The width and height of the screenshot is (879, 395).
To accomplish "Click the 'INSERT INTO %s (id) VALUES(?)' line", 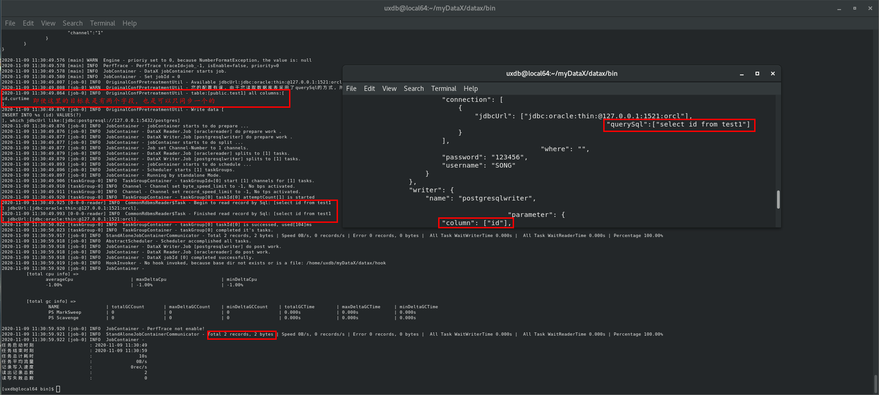I will tap(42, 115).
